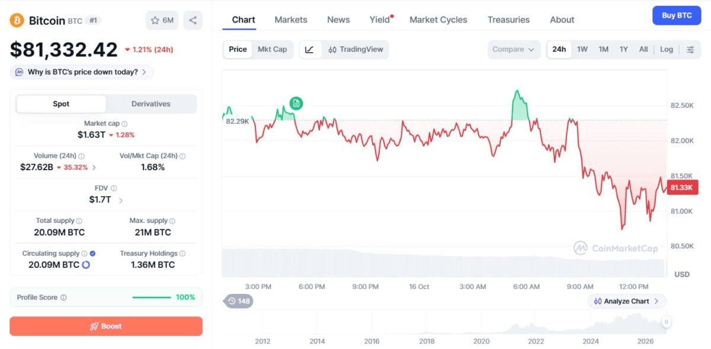Open the Compare dropdown

coord(514,49)
